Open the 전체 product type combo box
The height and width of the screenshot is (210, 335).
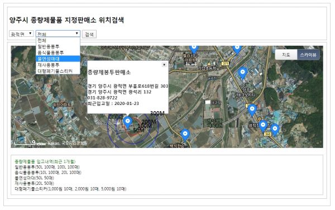click(58, 34)
